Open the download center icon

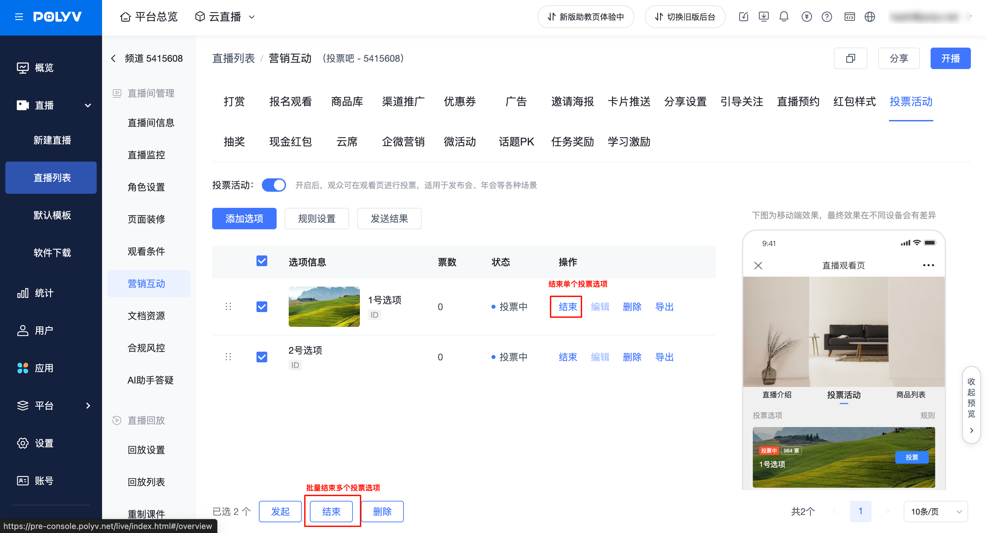764,17
